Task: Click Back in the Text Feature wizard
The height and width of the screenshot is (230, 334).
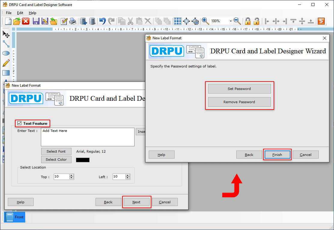Action: point(108,202)
